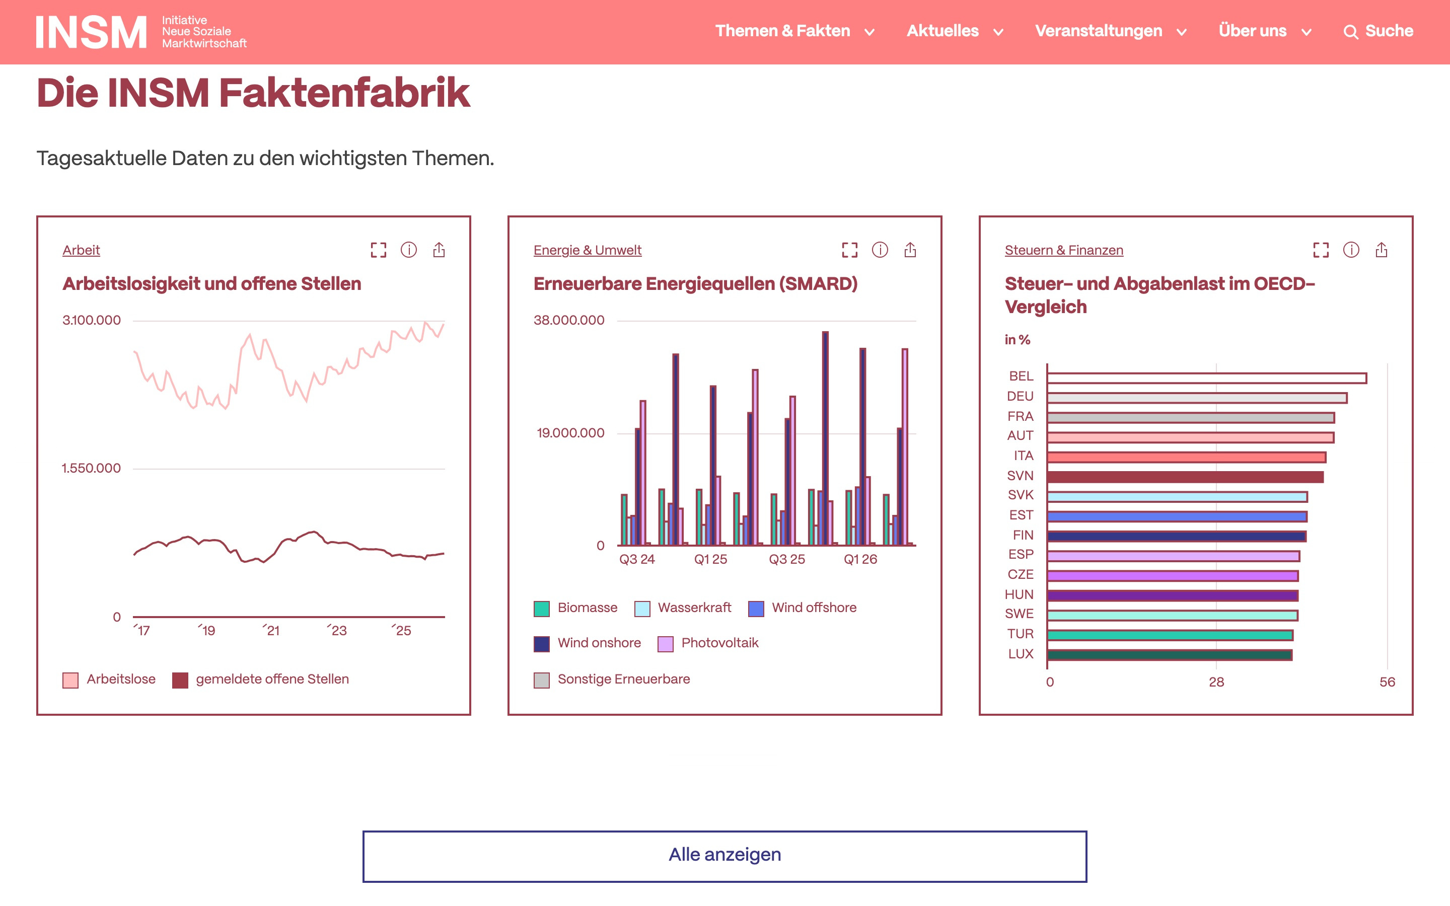Viewport: 1450px width, 906px height.
Task: Show info for Steuer- und Abgabenlast chart
Action: point(1351,250)
